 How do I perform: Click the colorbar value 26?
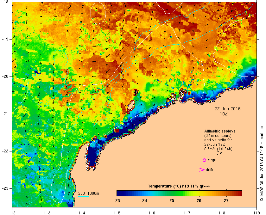point(199,201)
